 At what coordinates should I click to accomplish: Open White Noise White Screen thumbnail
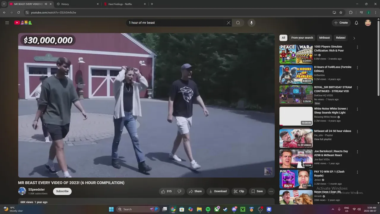tap(296, 116)
